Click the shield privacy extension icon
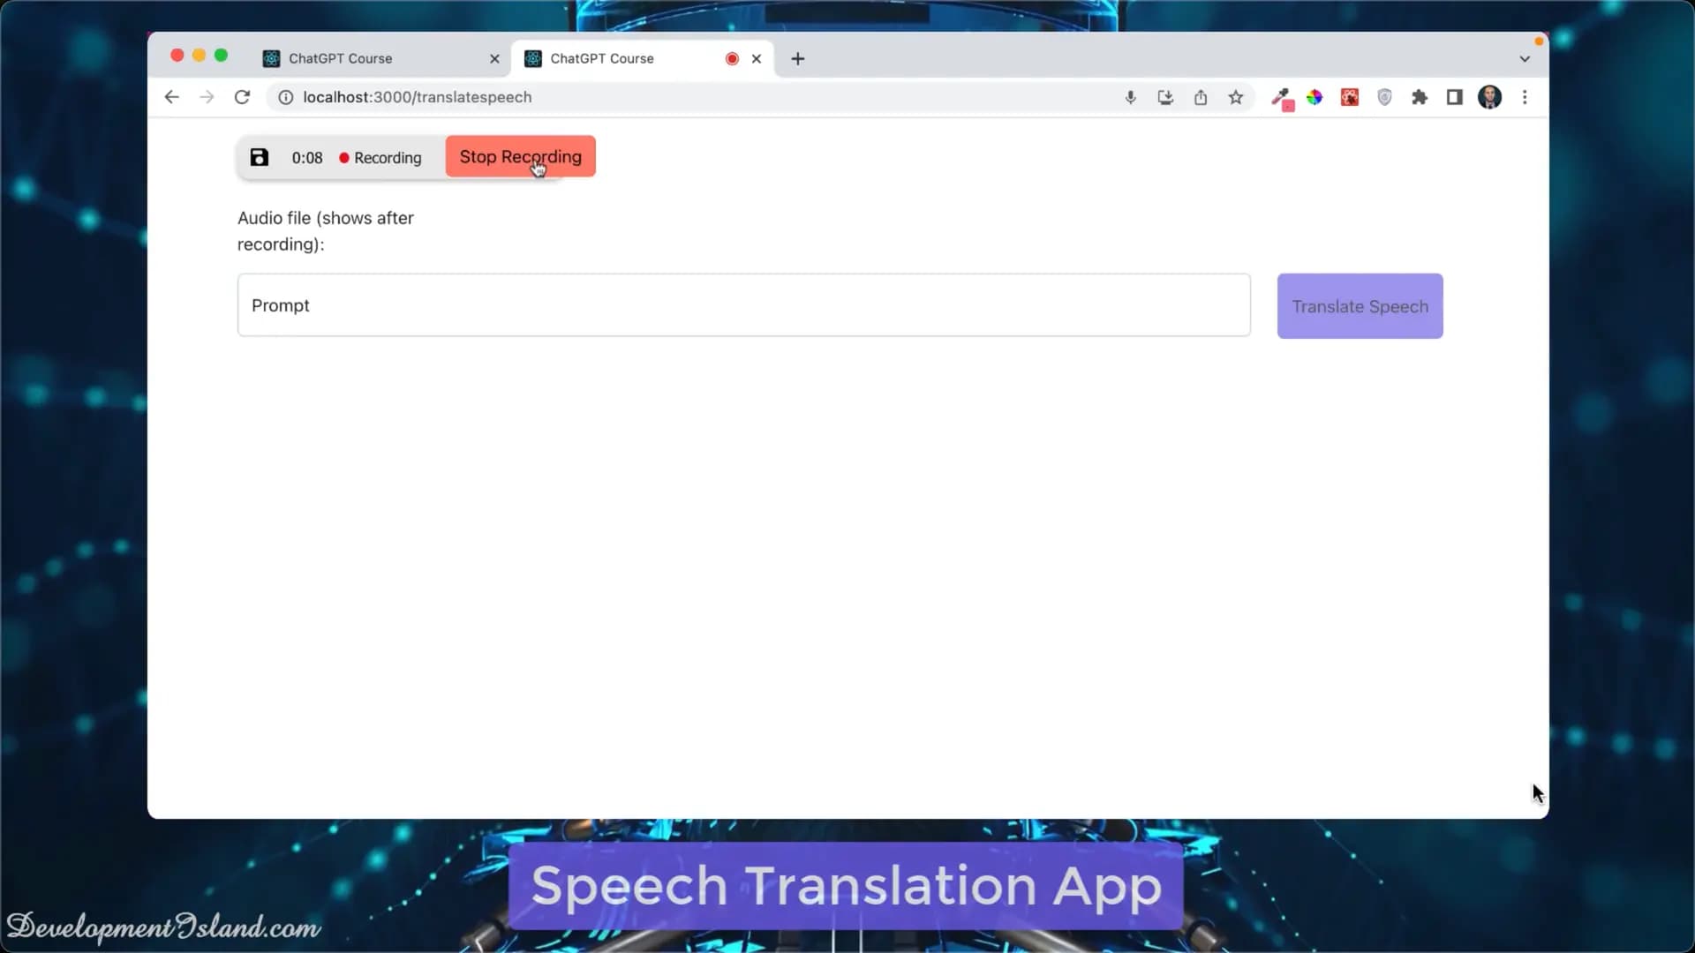This screenshot has width=1695, height=953. tap(1384, 97)
